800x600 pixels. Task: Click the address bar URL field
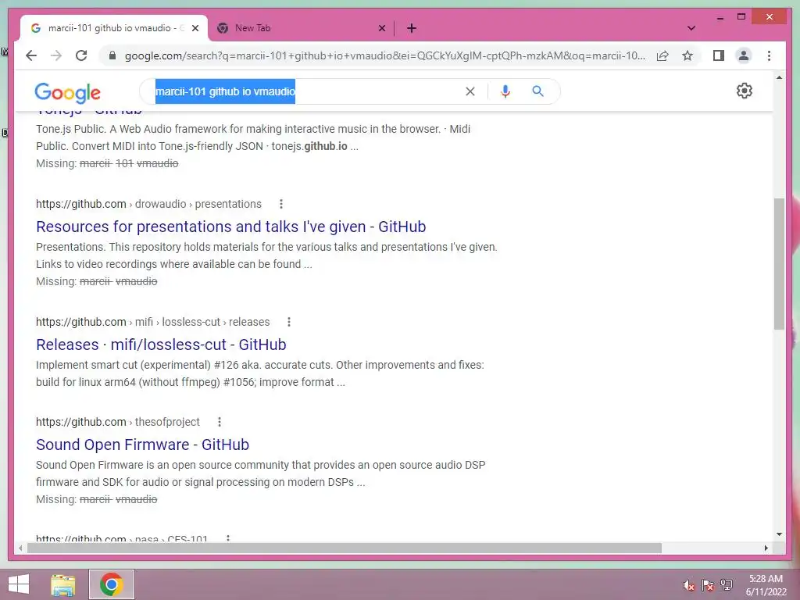click(384, 55)
